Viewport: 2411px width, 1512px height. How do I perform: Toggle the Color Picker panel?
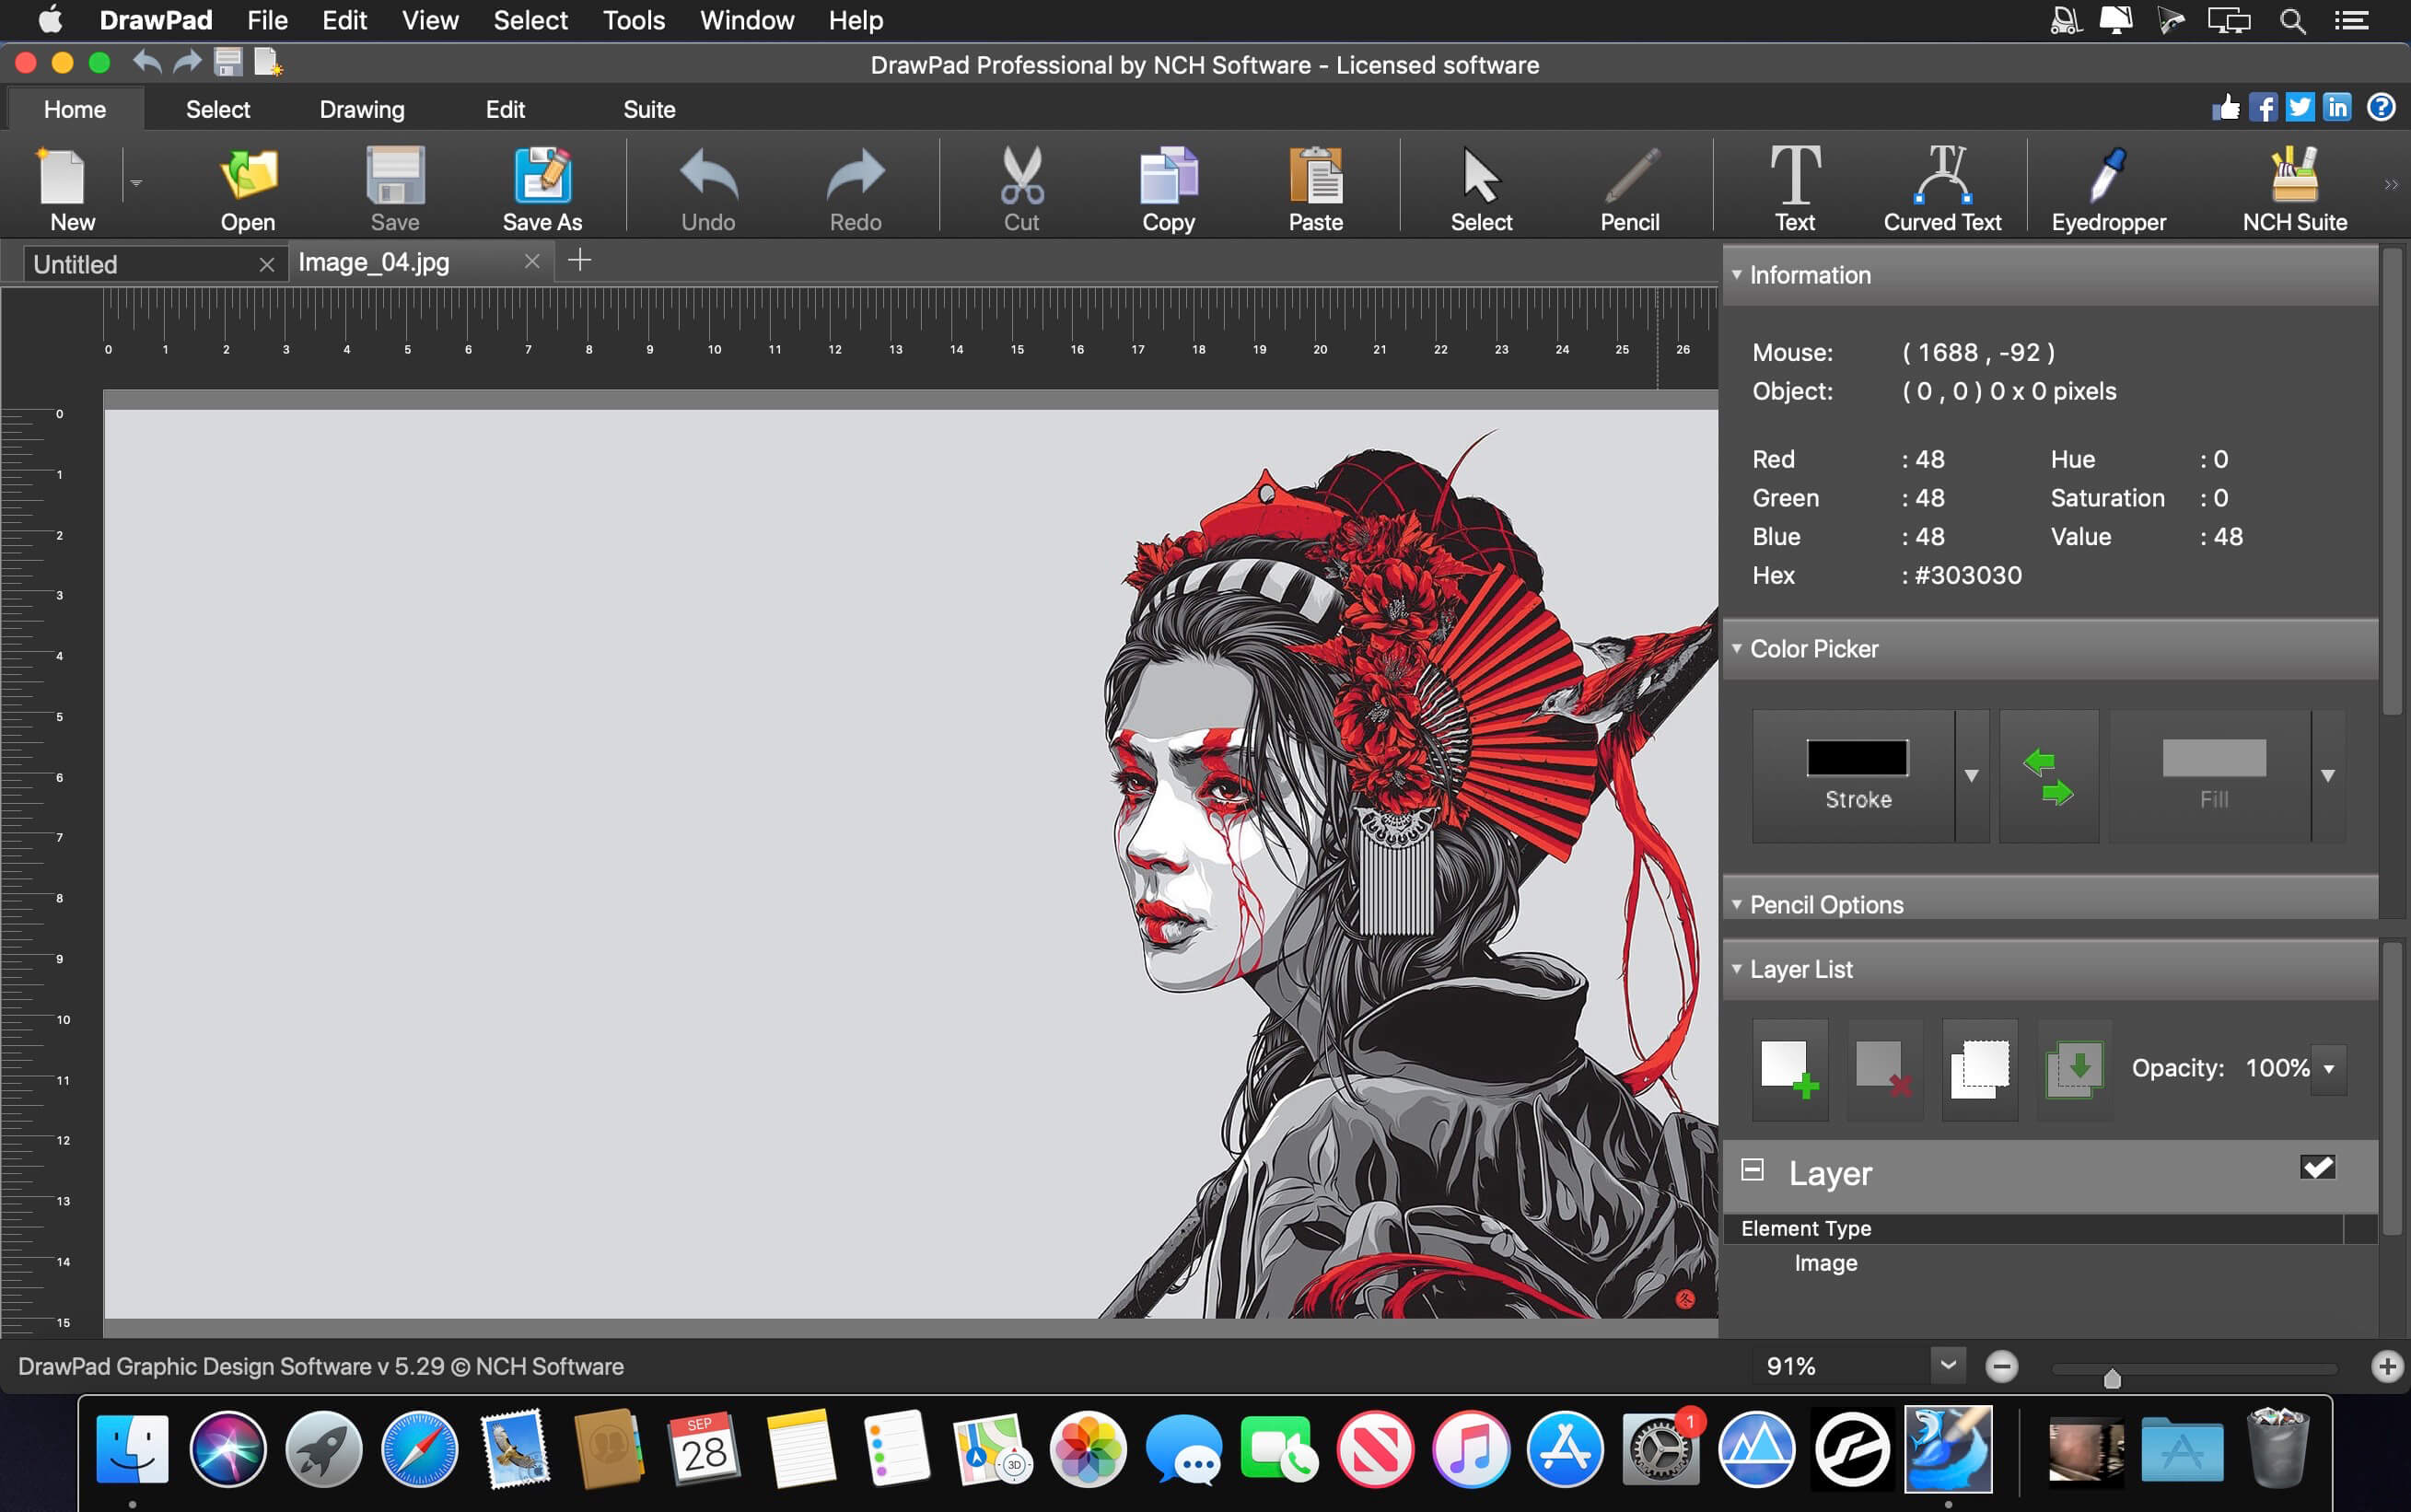coord(1741,646)
